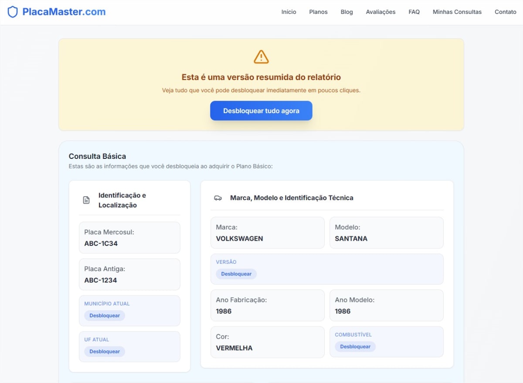Click the Marca, Modelo e Identificação Técnica title

coord(292,198)
